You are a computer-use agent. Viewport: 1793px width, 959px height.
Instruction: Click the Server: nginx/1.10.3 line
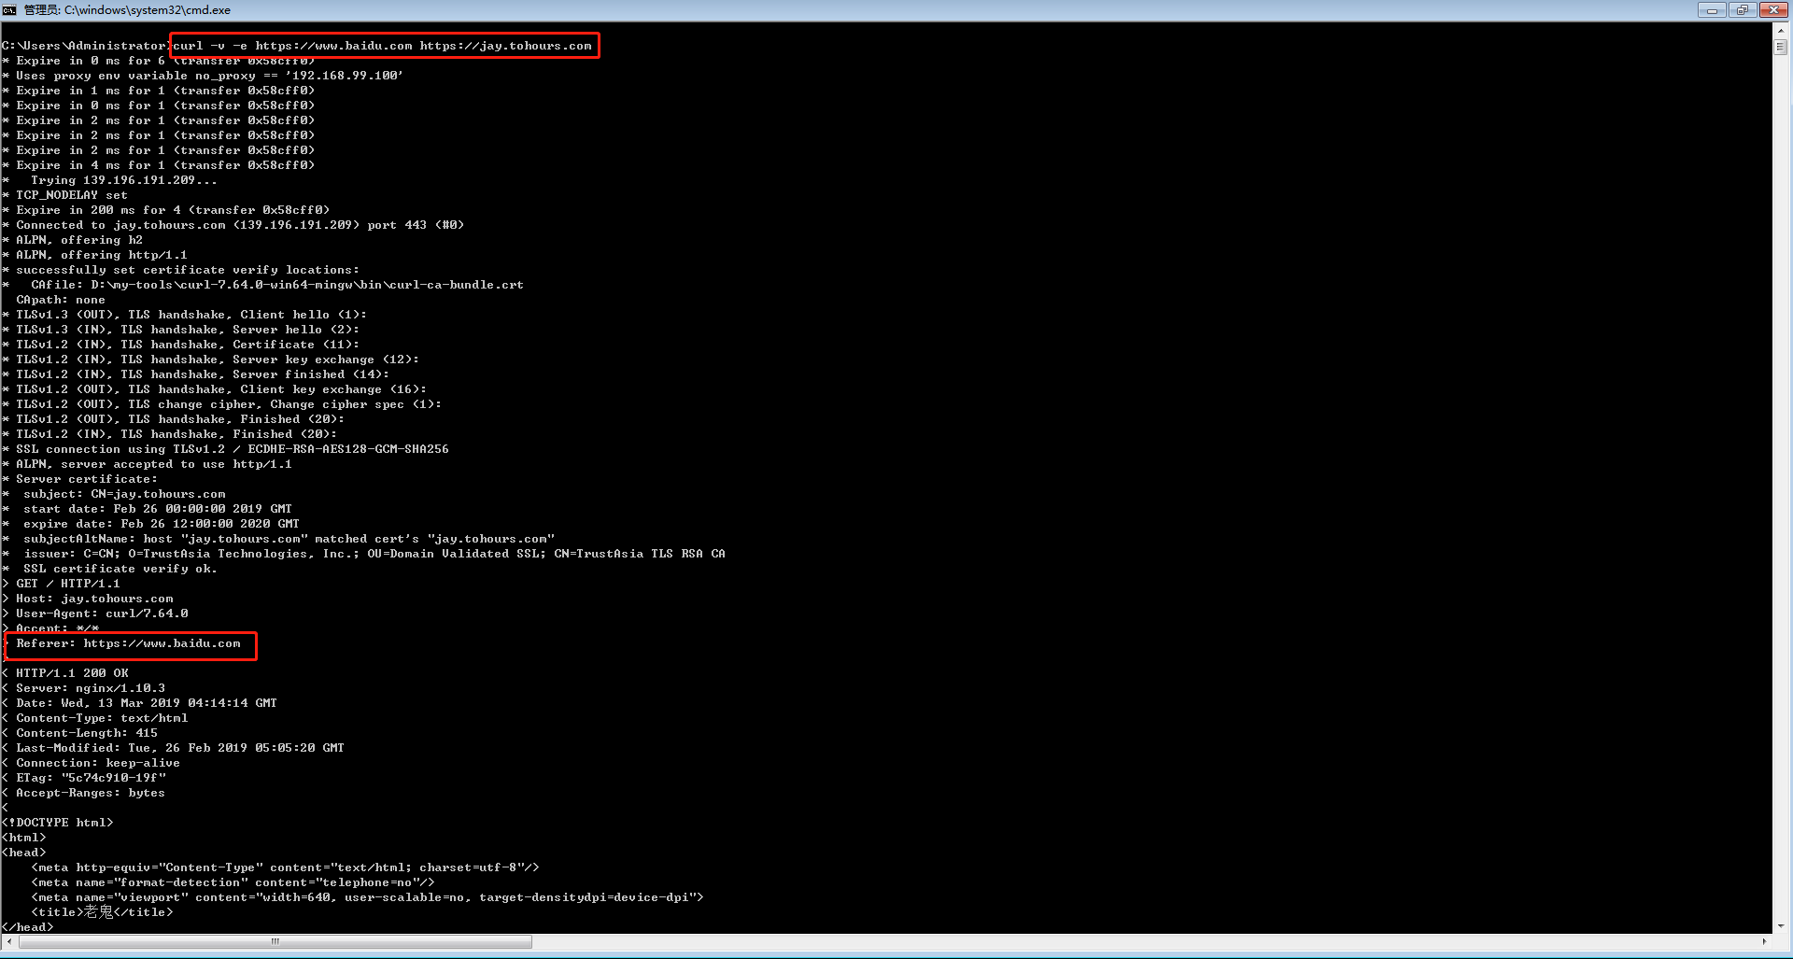click(91, 688)
